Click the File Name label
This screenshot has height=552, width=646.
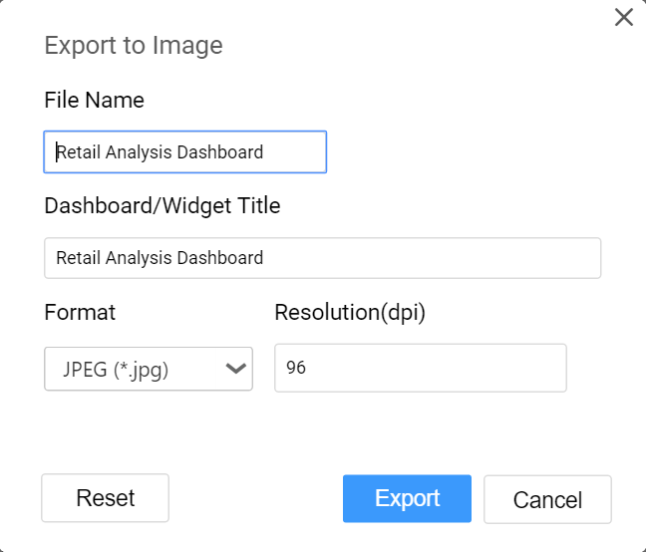[x=95, y=100]
